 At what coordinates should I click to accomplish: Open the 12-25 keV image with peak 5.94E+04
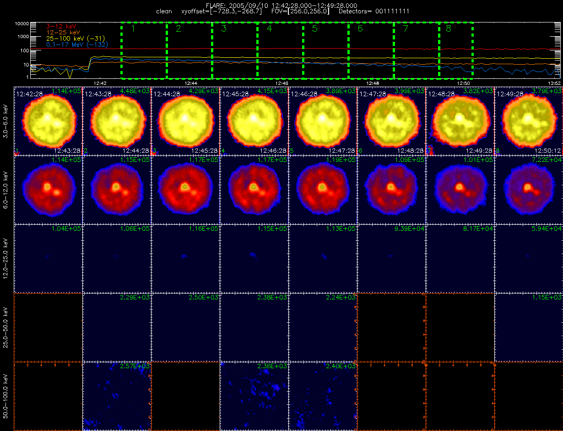pos(529,259)
